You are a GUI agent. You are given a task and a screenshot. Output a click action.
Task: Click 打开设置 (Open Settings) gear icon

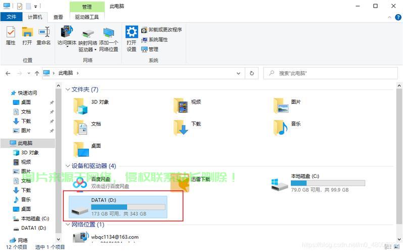click(x=132, y=32)
